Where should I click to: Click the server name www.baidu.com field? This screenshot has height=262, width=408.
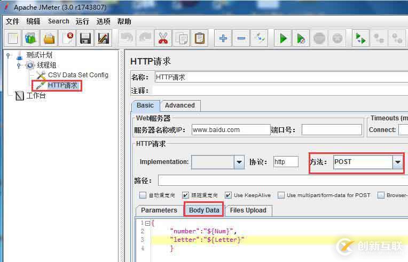click(231, 130)
